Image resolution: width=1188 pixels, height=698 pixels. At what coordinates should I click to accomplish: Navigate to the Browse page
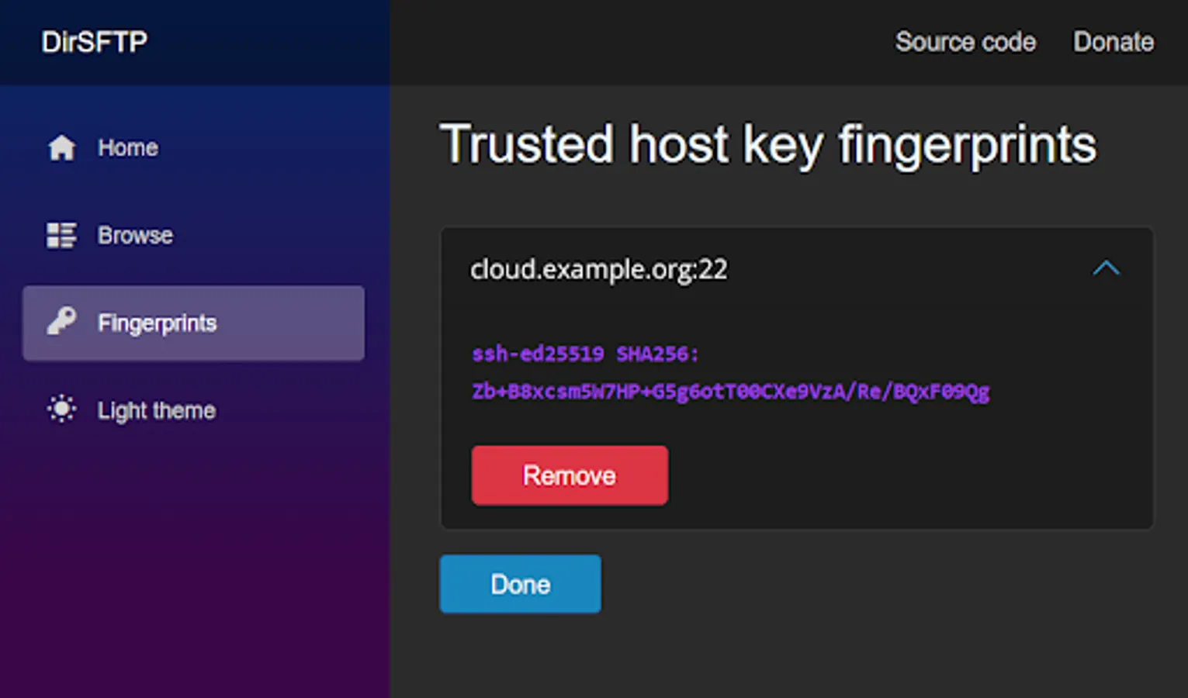coord(134,235)
